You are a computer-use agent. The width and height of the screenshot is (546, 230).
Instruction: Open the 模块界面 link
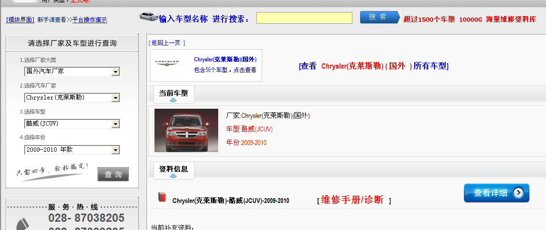pos(20,20)
